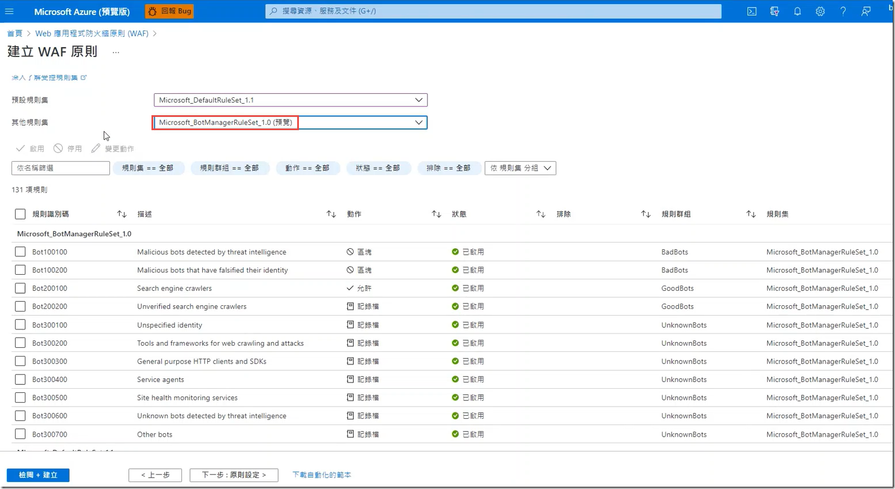Open Cloud Shell from top bar
Screen dimensions: 895x489
(x=752, y=12)
